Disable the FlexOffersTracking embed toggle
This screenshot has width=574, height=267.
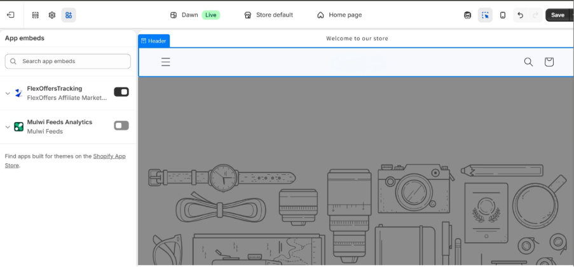[121, 92]
